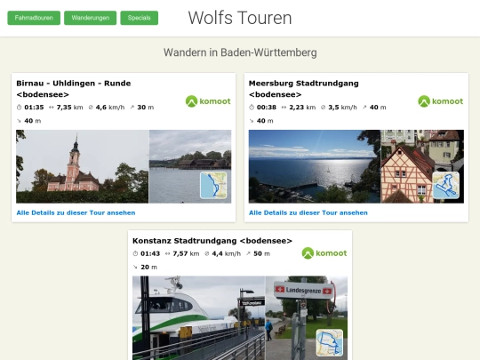The height and width of the screenshot is (360, 480).
Task: Select the 4,4 km/h speed value
Action: coord(227,253)
